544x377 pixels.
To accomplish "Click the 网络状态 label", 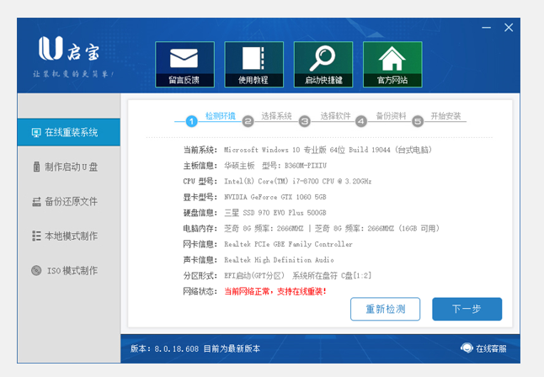I will (x=200, y=291).
